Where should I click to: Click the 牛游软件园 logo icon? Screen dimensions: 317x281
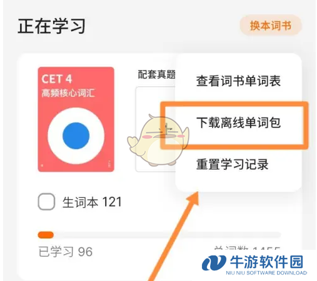(x=214, y=263)
